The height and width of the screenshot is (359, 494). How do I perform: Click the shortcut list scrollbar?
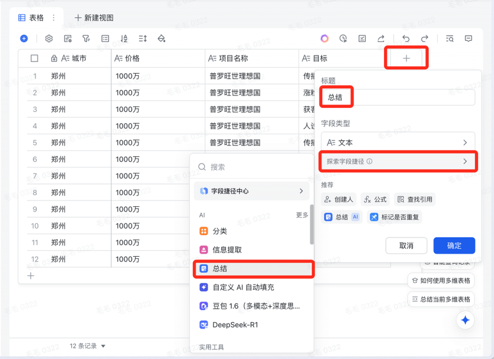[312, 225]
